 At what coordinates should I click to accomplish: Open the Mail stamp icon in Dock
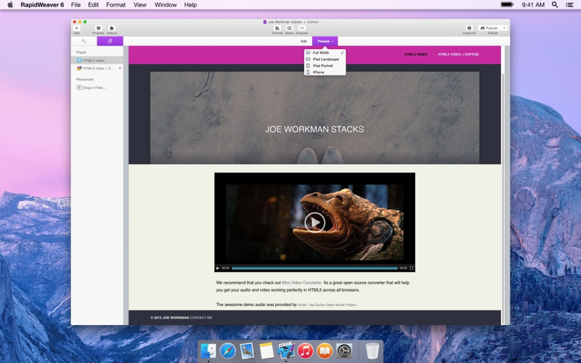[x=247, y=351]
